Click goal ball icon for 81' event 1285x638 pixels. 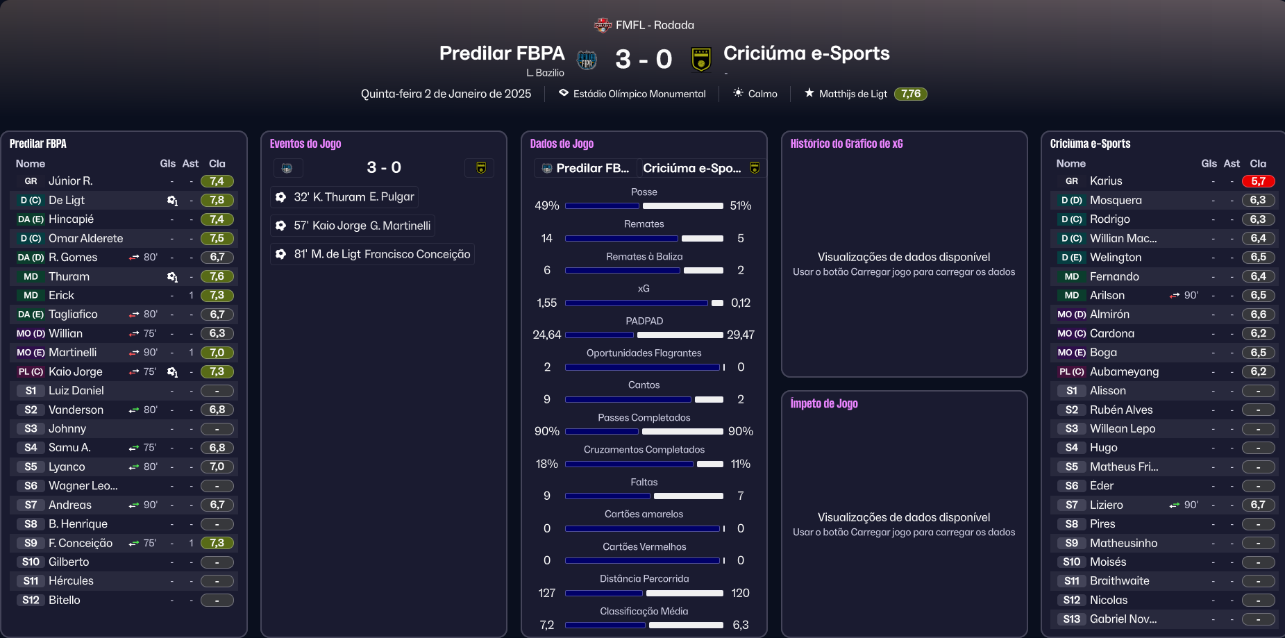pos(281,254)
